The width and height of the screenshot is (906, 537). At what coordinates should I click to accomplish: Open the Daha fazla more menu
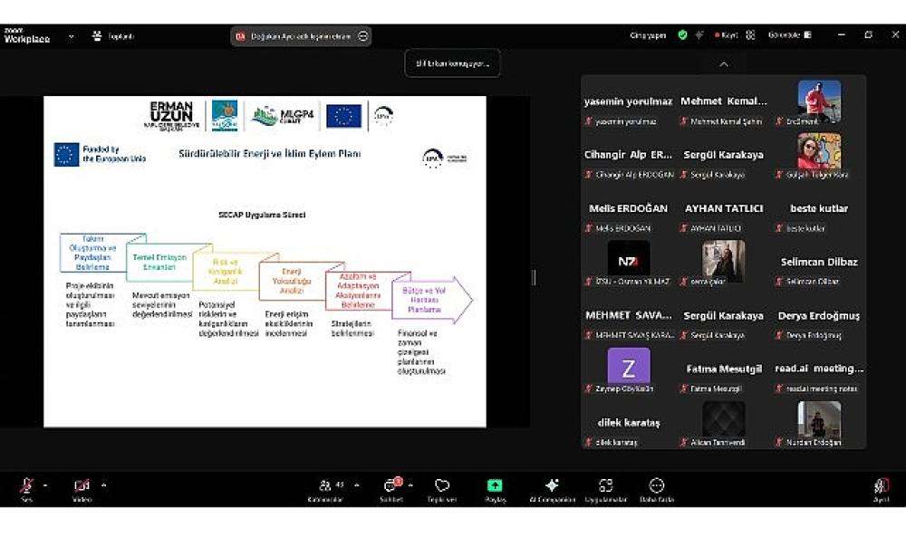coord(657,487)
